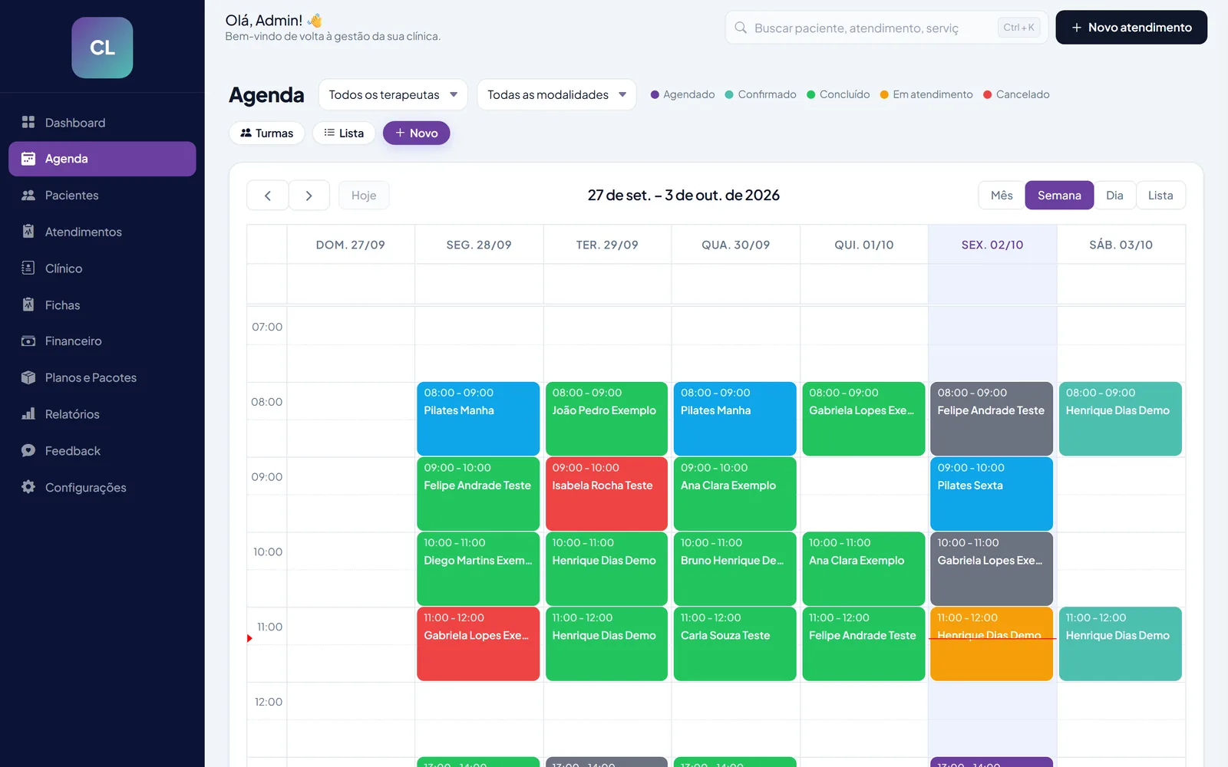Click the SEX. 02/10 column header
The height and width of the screenshot is (767, 1228).
(x=992, y=245)
